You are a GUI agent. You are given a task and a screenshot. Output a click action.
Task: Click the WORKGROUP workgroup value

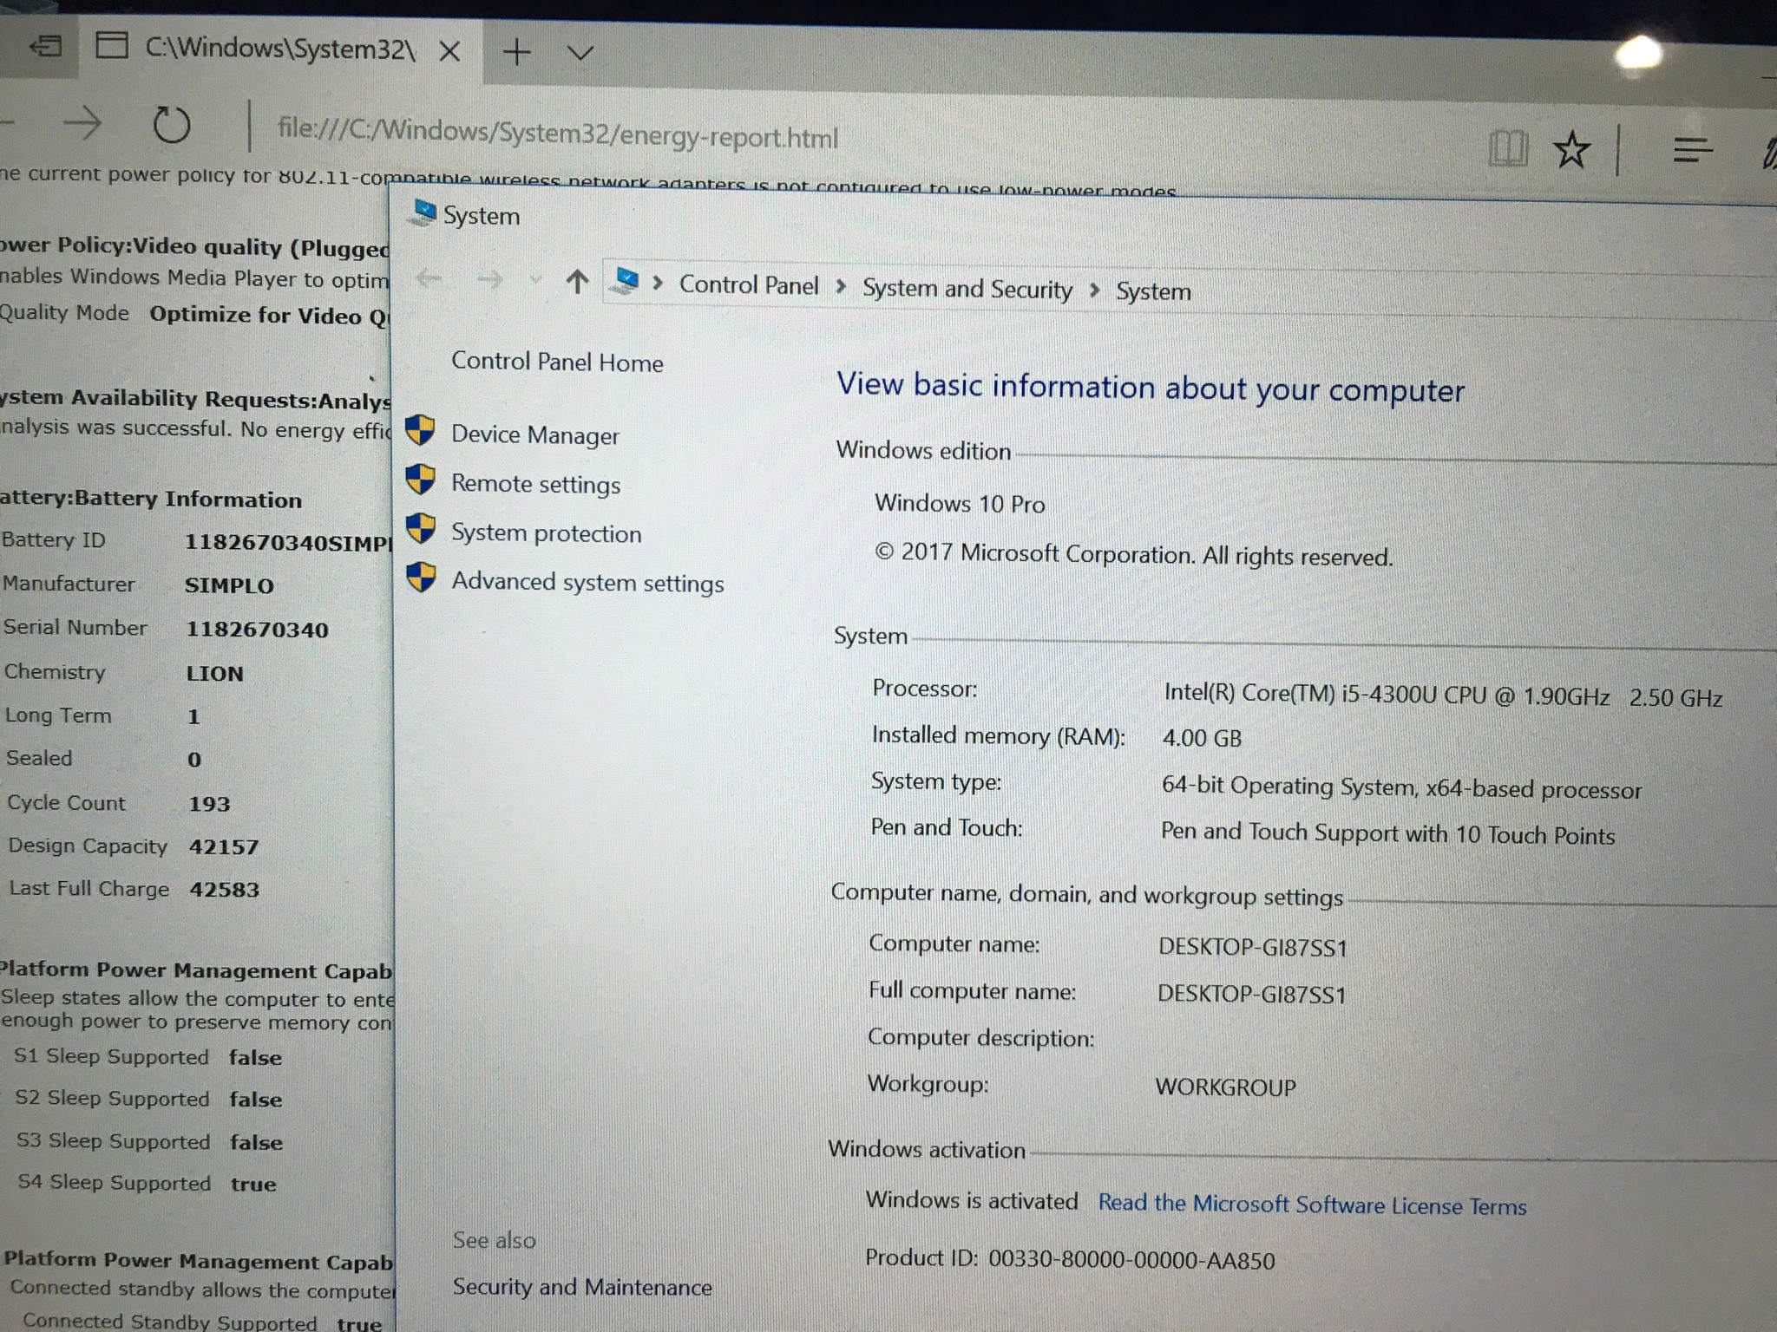pyautogui.click(x=1225, y=1087)
